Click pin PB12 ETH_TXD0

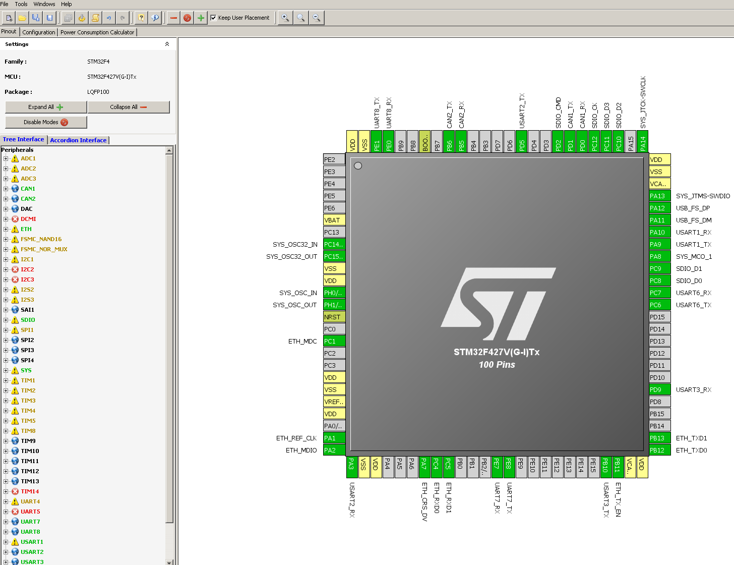coord(660,450)
